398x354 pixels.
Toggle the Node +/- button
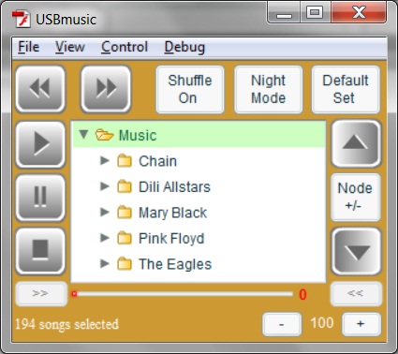(356, 197)
